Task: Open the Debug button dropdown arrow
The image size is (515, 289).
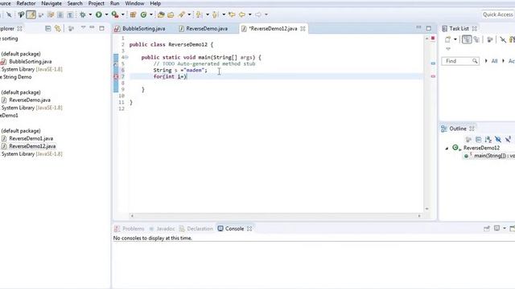Action: point(90,14)
